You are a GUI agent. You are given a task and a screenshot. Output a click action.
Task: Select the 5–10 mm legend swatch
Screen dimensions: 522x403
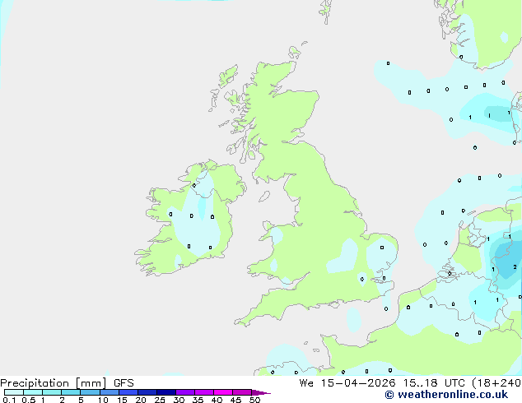pos(90,392)
